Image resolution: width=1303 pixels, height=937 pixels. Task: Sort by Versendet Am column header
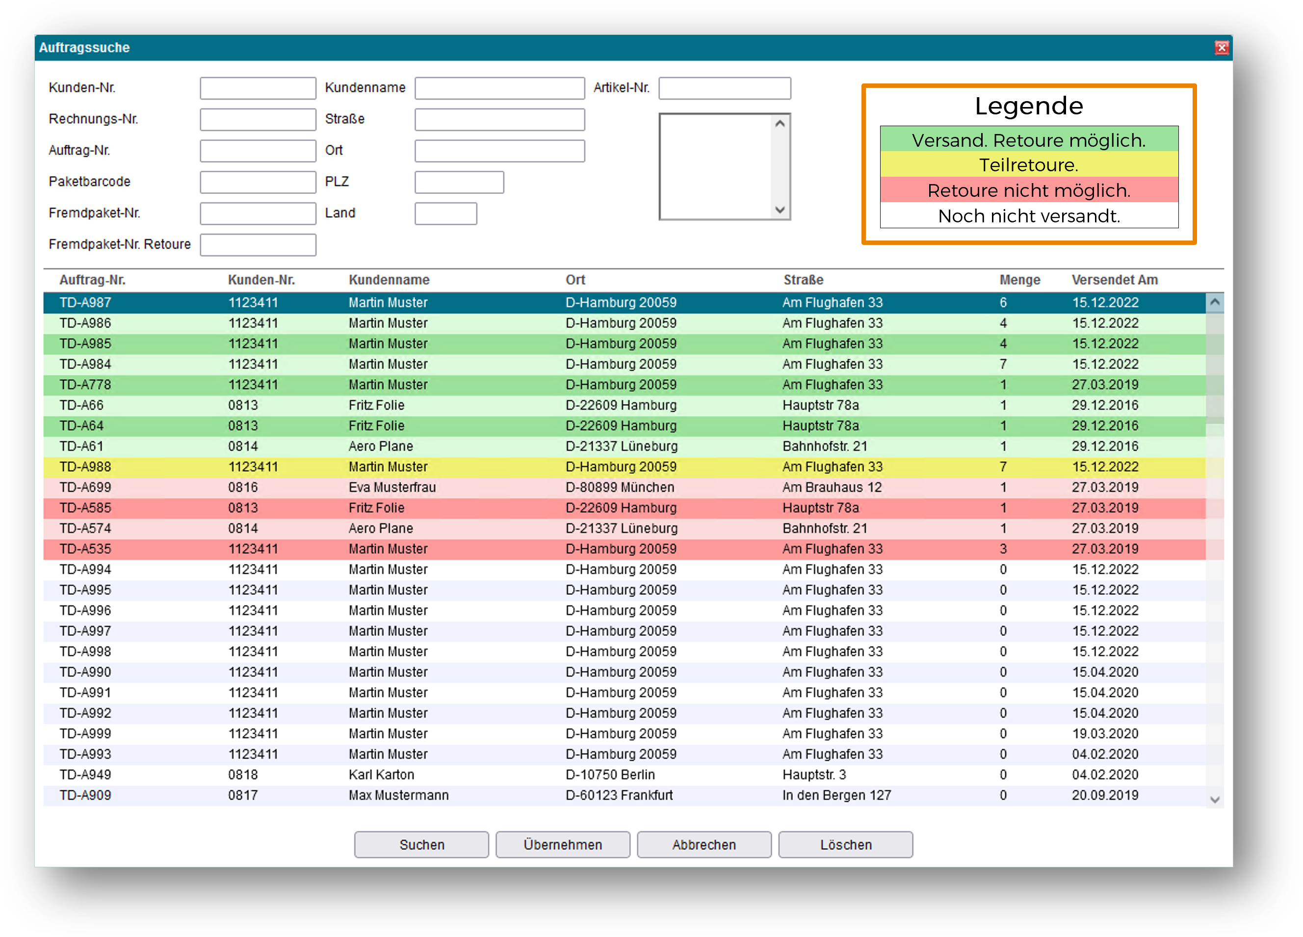tap(1115, 280)
